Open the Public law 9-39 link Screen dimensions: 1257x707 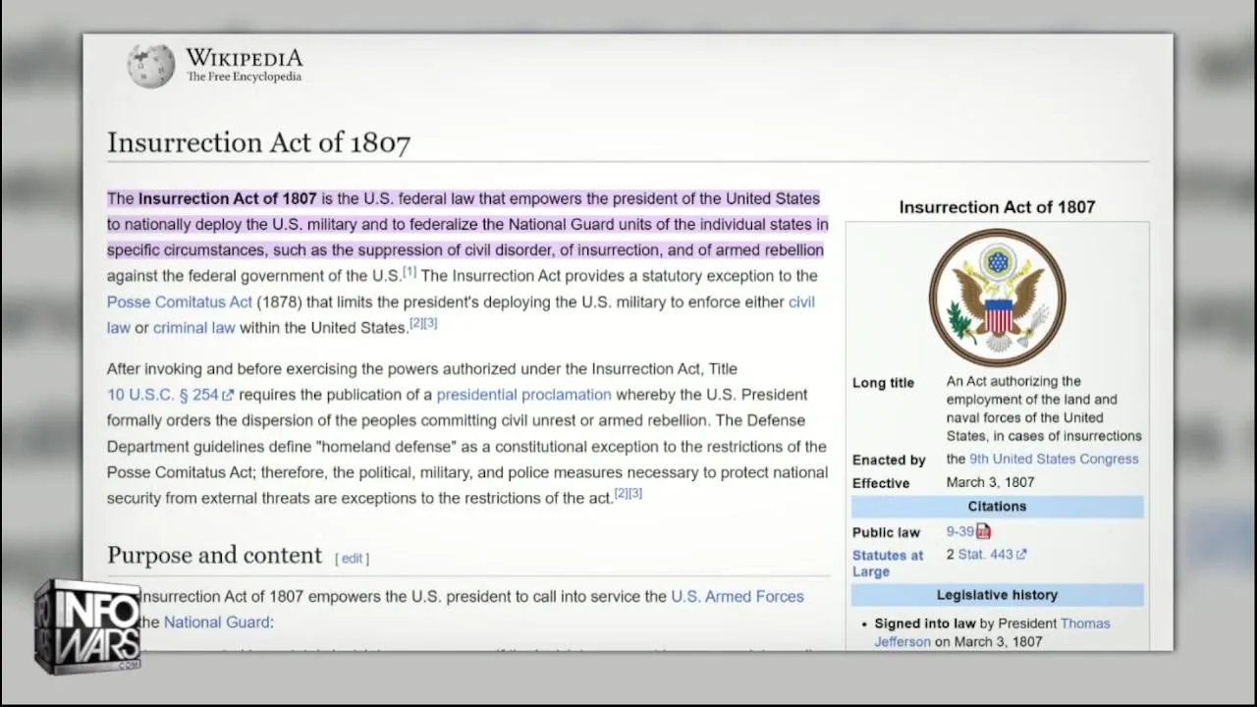(959, 531)
